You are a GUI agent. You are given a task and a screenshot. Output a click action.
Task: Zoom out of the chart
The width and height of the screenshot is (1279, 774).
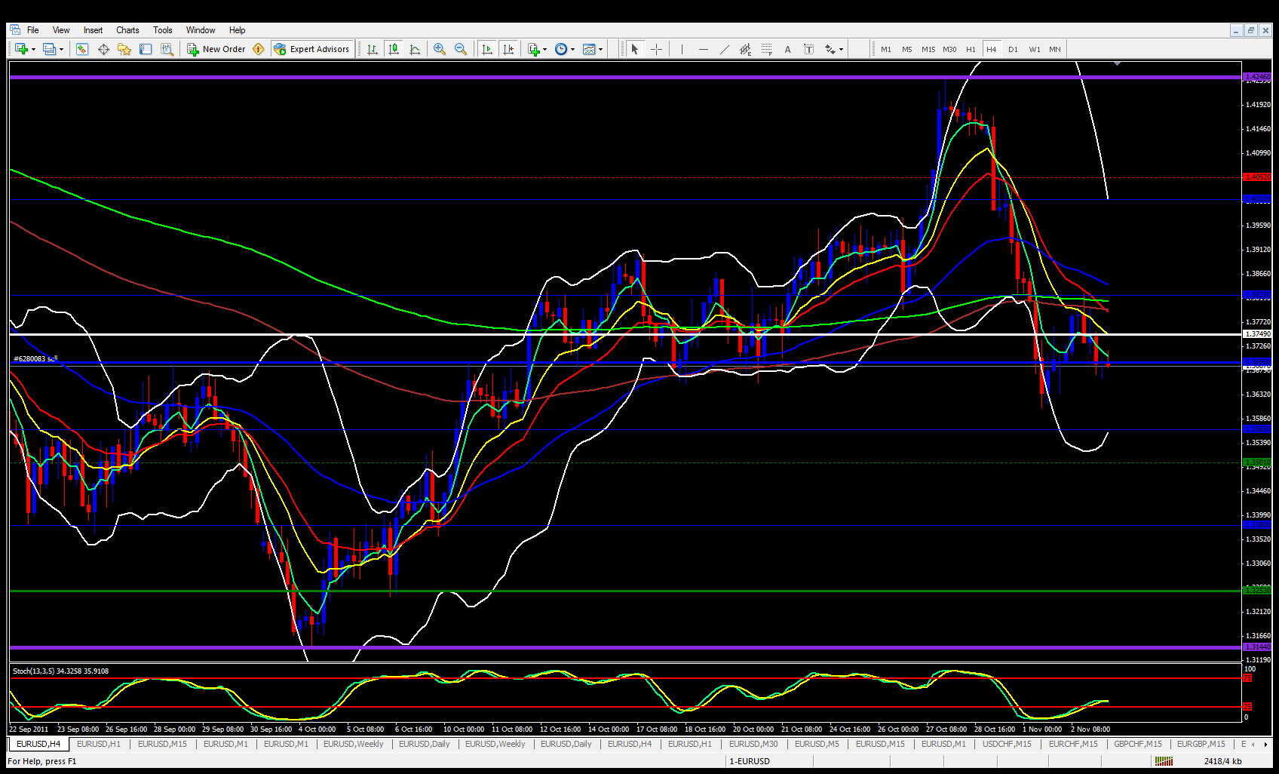click(461, 49)
